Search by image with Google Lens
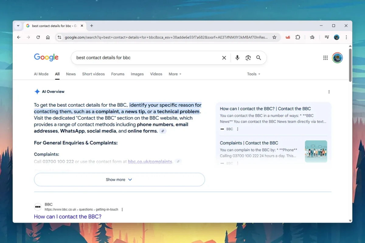Viewport: 365px width, 243px height. pos(248,58)
